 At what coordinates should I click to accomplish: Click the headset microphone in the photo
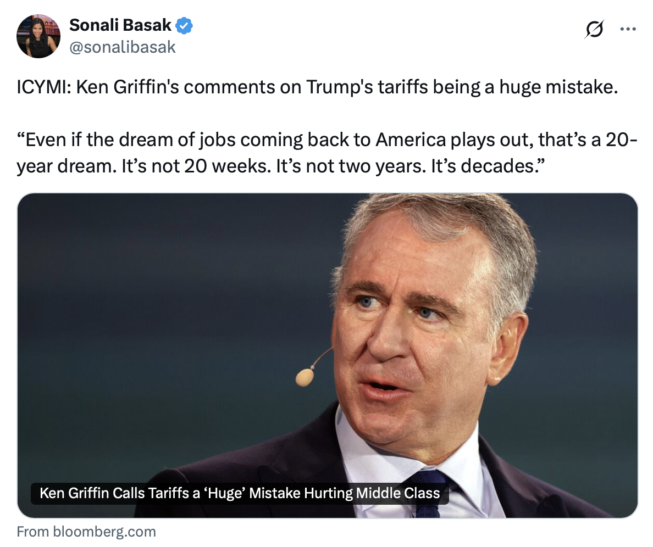click(304, 377)
